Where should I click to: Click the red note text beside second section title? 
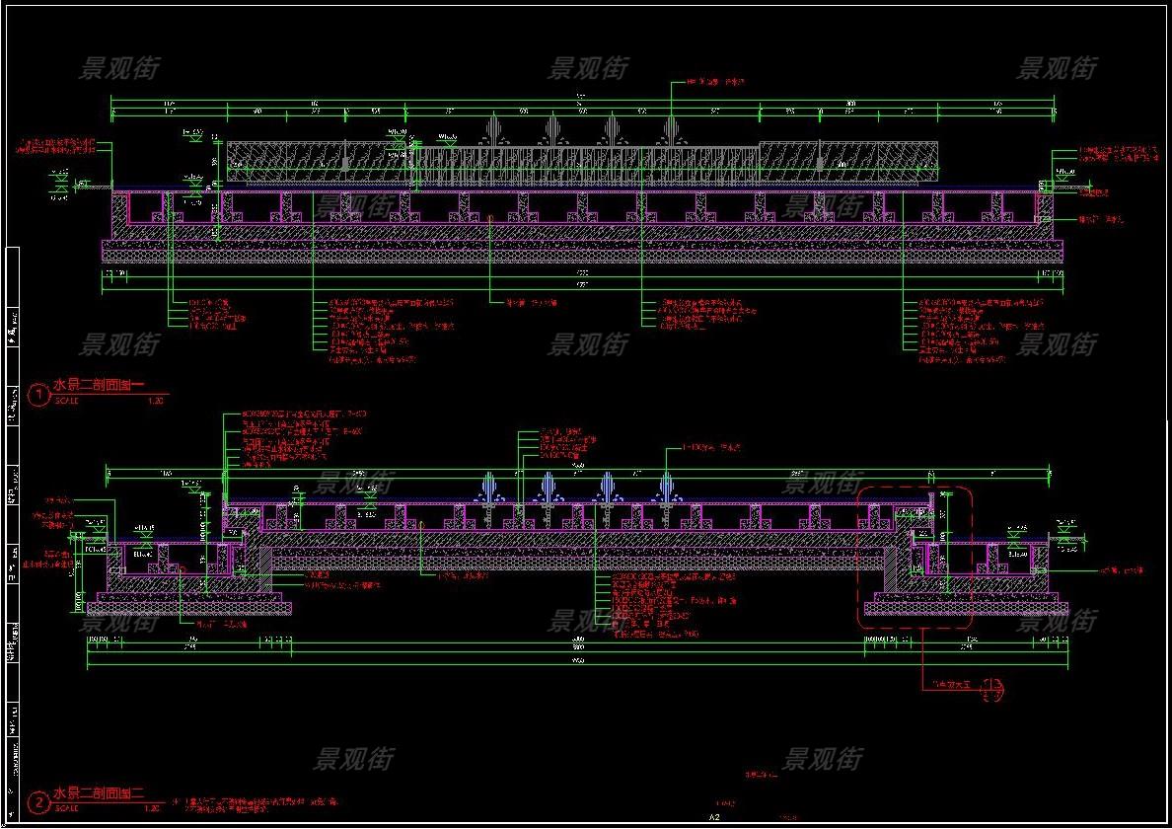[x=258, y=804]
